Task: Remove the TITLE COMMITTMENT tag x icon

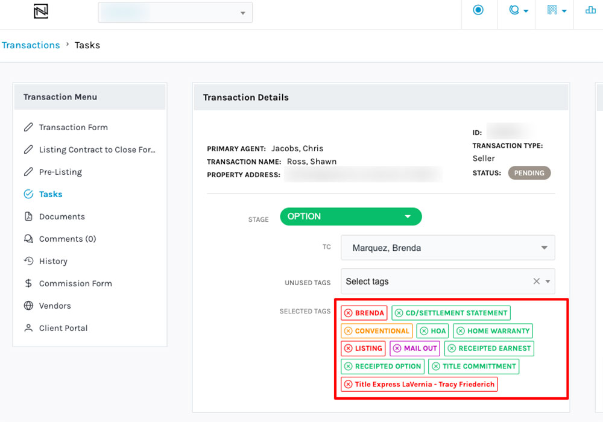Action: (435, 367)
